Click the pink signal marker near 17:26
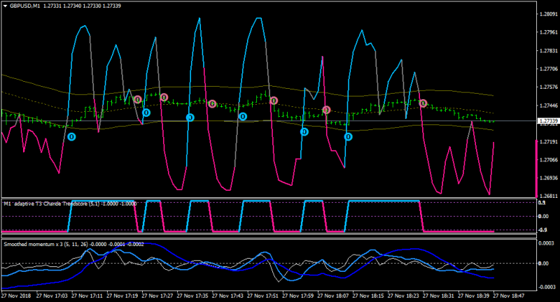The width and height of the screenshot is (560, 302). (x=138, y=99)
